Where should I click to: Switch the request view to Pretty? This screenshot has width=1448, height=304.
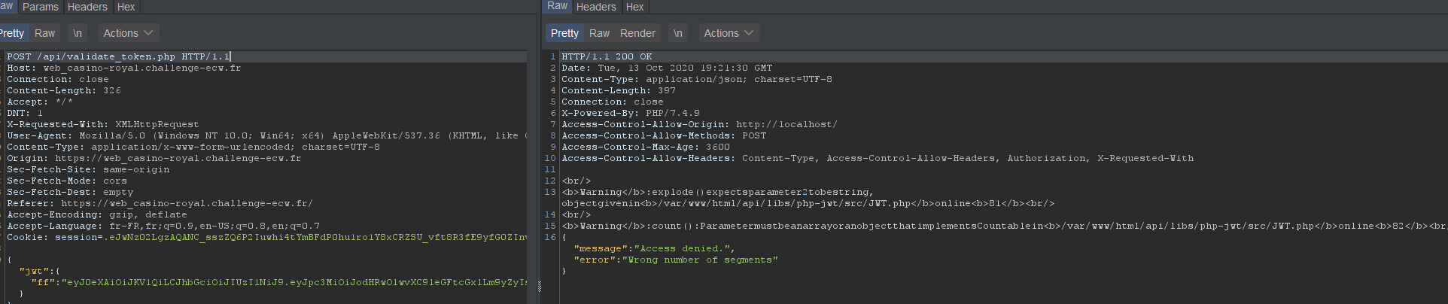pos(12,33)
